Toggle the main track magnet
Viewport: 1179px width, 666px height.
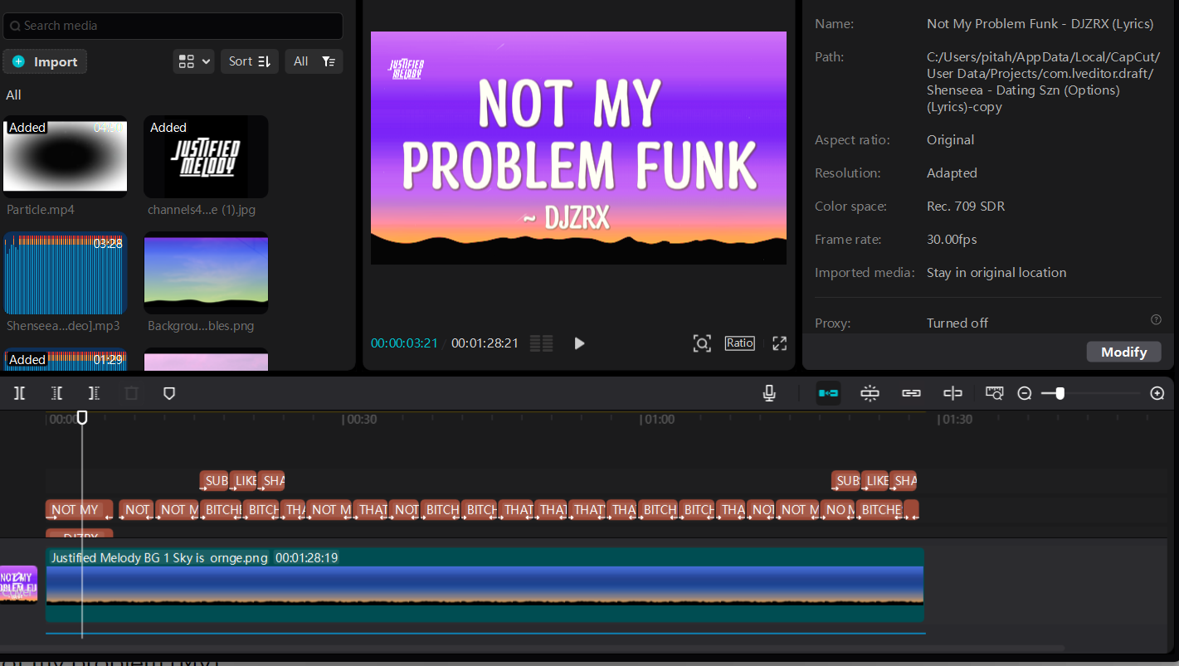[828, 393]
